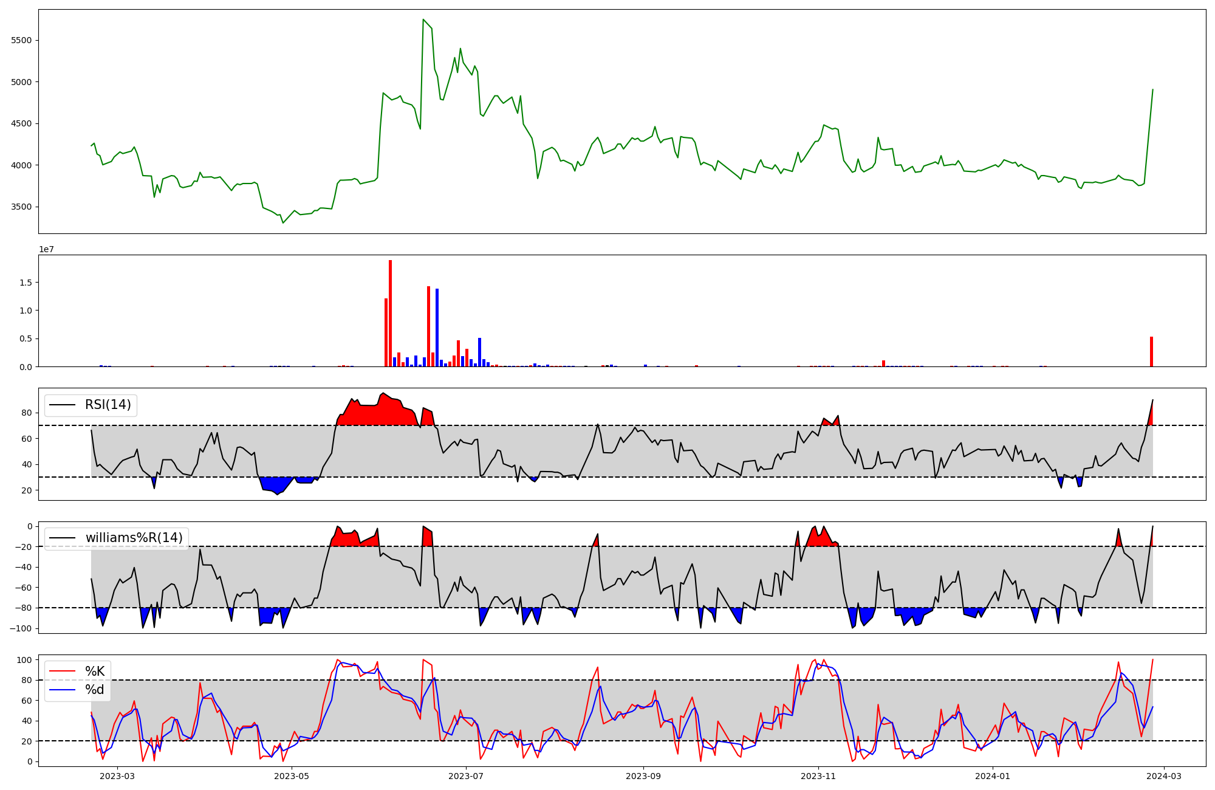This screenshot has width=1215, height=790.
Task: Click the 3500 price axis tick label
Action: [x=22, y=207]
